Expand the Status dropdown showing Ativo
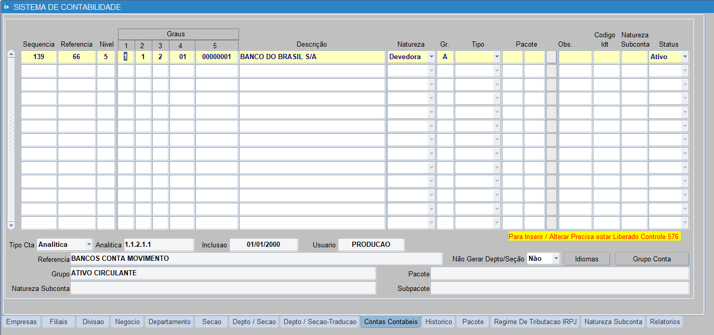 pyautogui.click(x=684, y=57)
